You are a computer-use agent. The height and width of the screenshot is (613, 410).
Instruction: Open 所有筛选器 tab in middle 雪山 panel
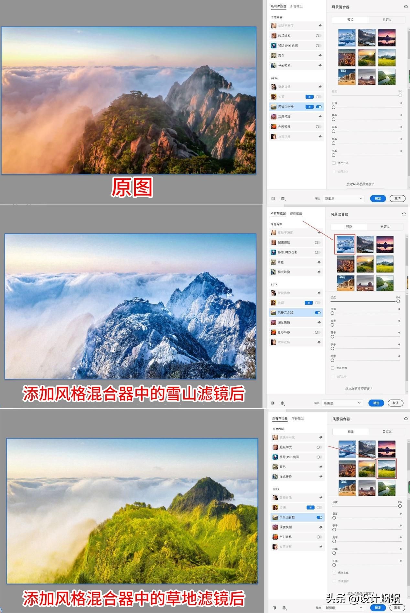(278, 214)
